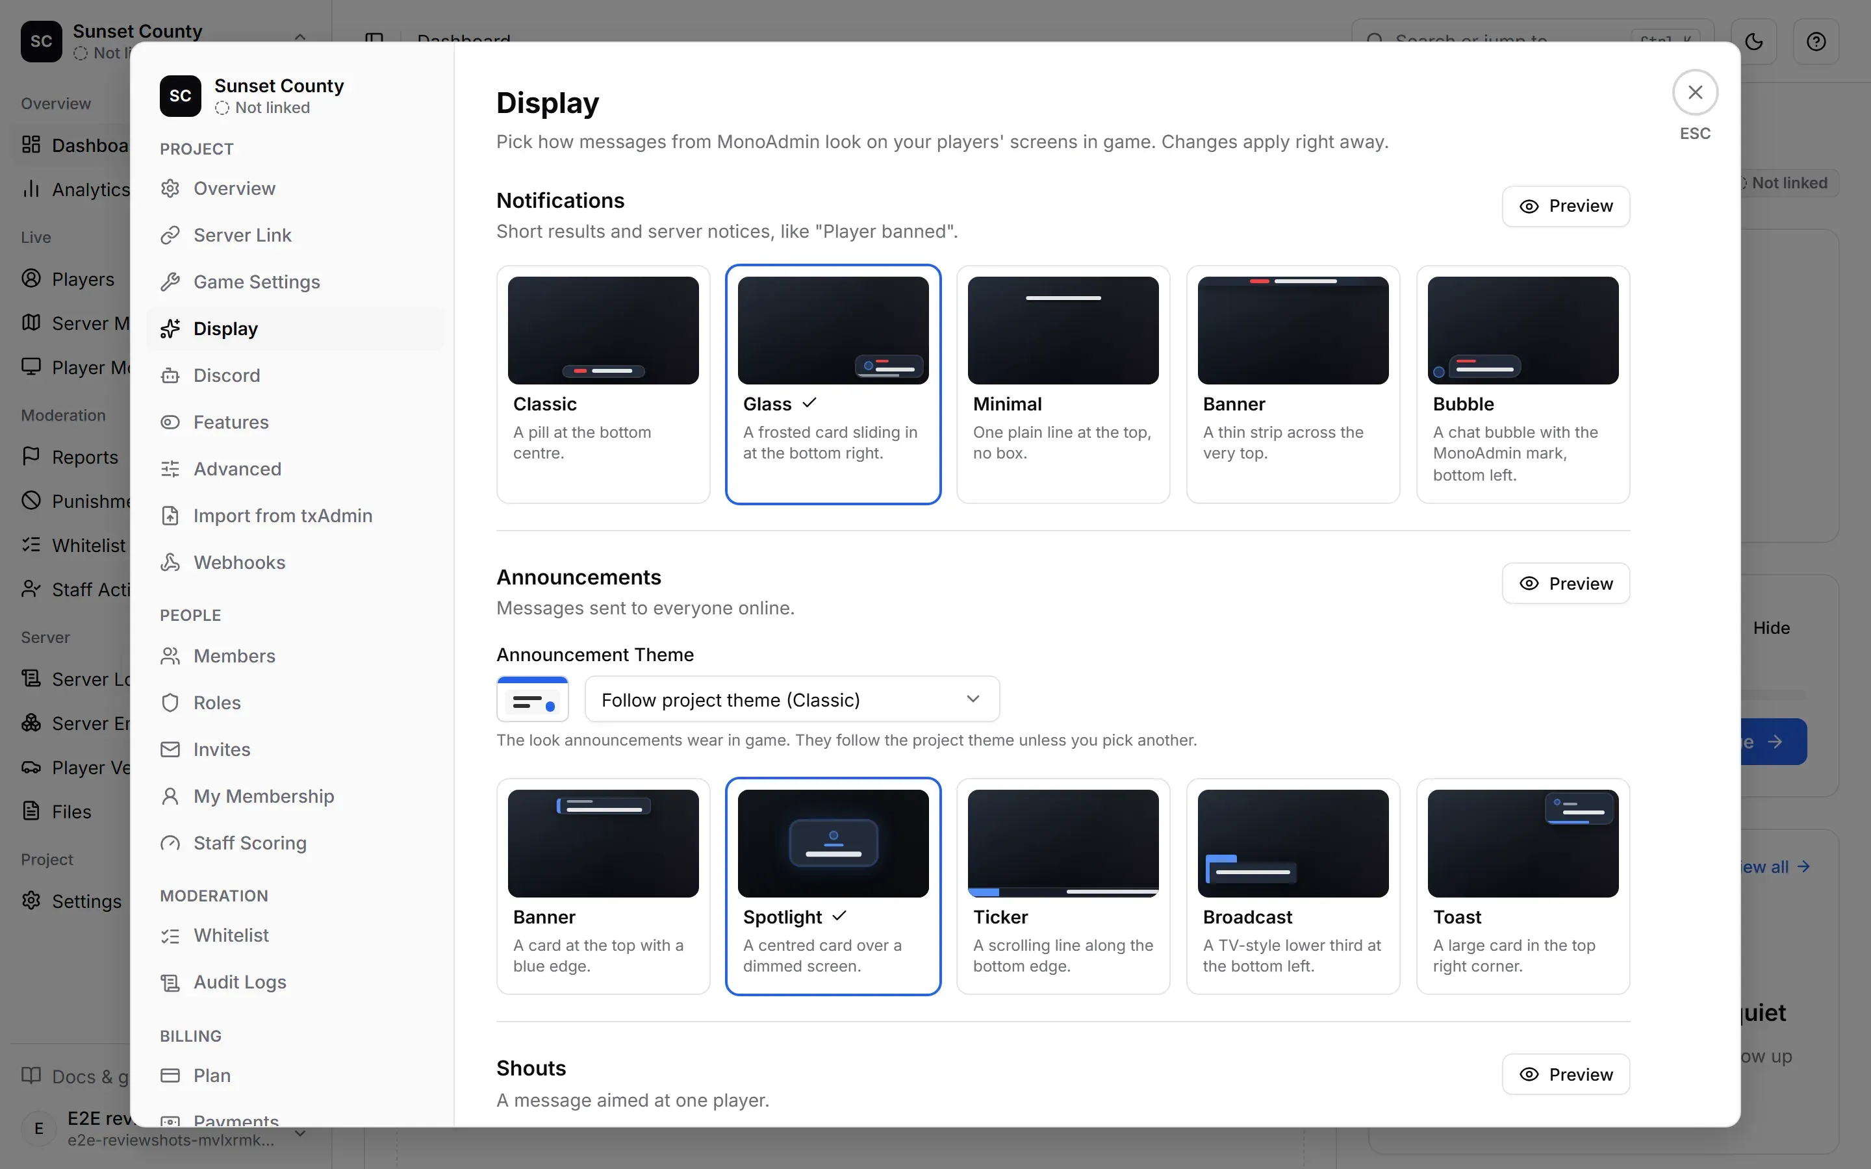Click Overview gear icon in settings
The width and height of the screenshot is (1871, 1169).
pyautogui.click(x=170, y=188)
